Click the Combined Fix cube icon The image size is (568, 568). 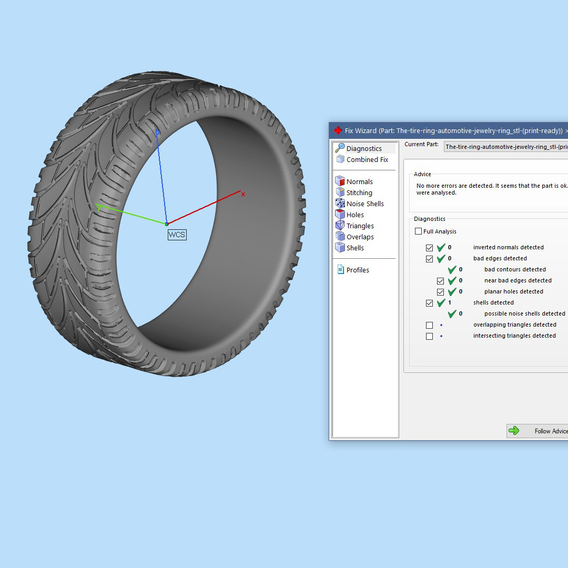(340, 159)
